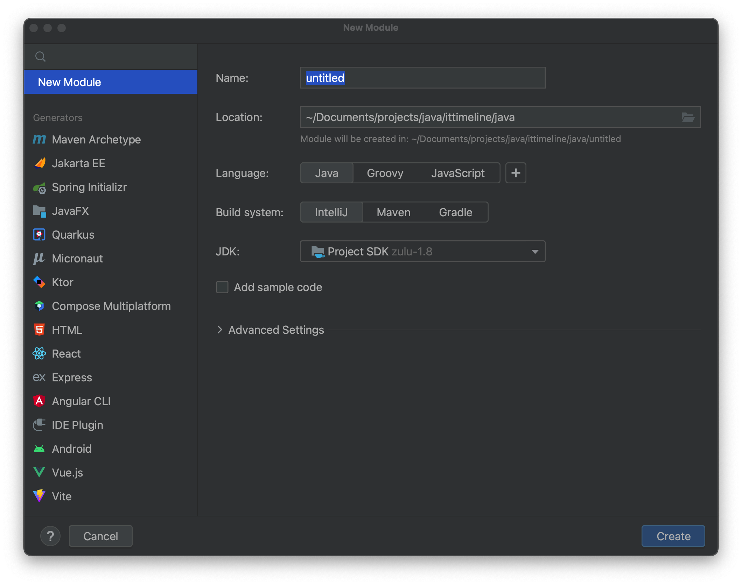Click the React label
Screen dimensions: 742x585
66,354
